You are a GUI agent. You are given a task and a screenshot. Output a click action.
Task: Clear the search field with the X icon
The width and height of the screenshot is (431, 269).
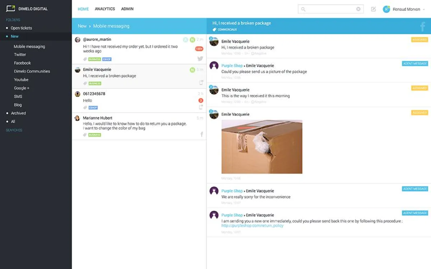[x=358, y=9]
